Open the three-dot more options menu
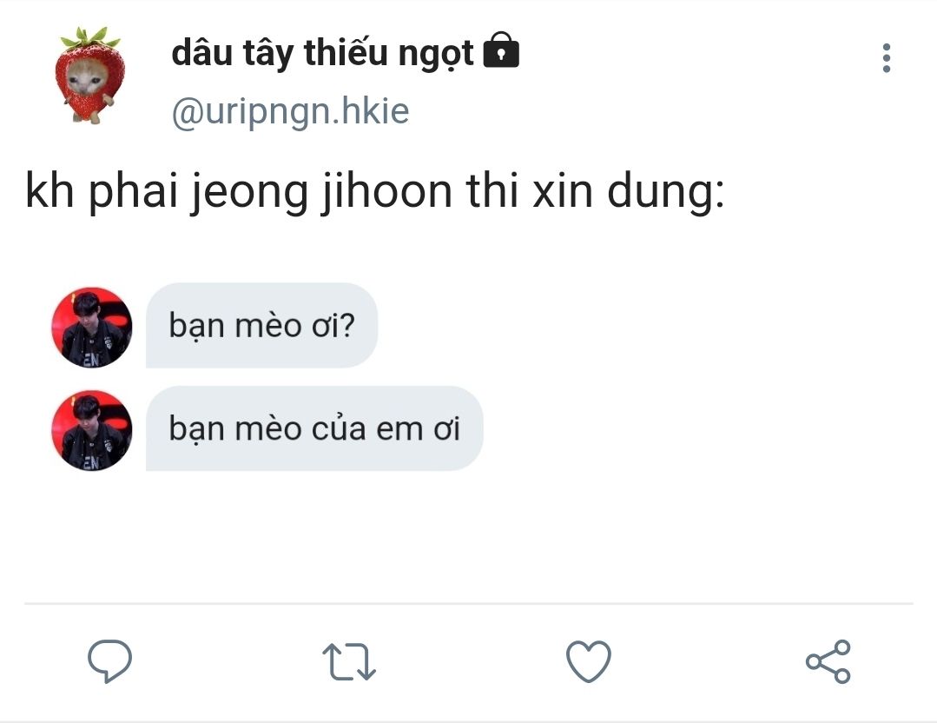 click(x=887, y=58)
